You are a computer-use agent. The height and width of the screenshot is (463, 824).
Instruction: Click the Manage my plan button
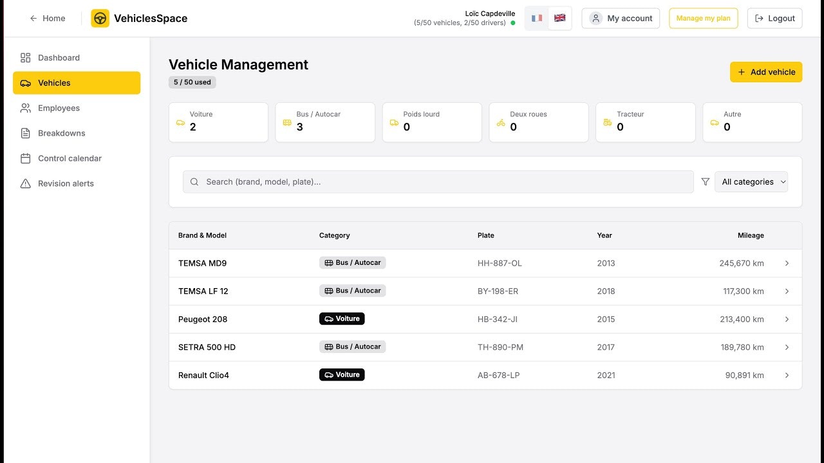point(703,18)
